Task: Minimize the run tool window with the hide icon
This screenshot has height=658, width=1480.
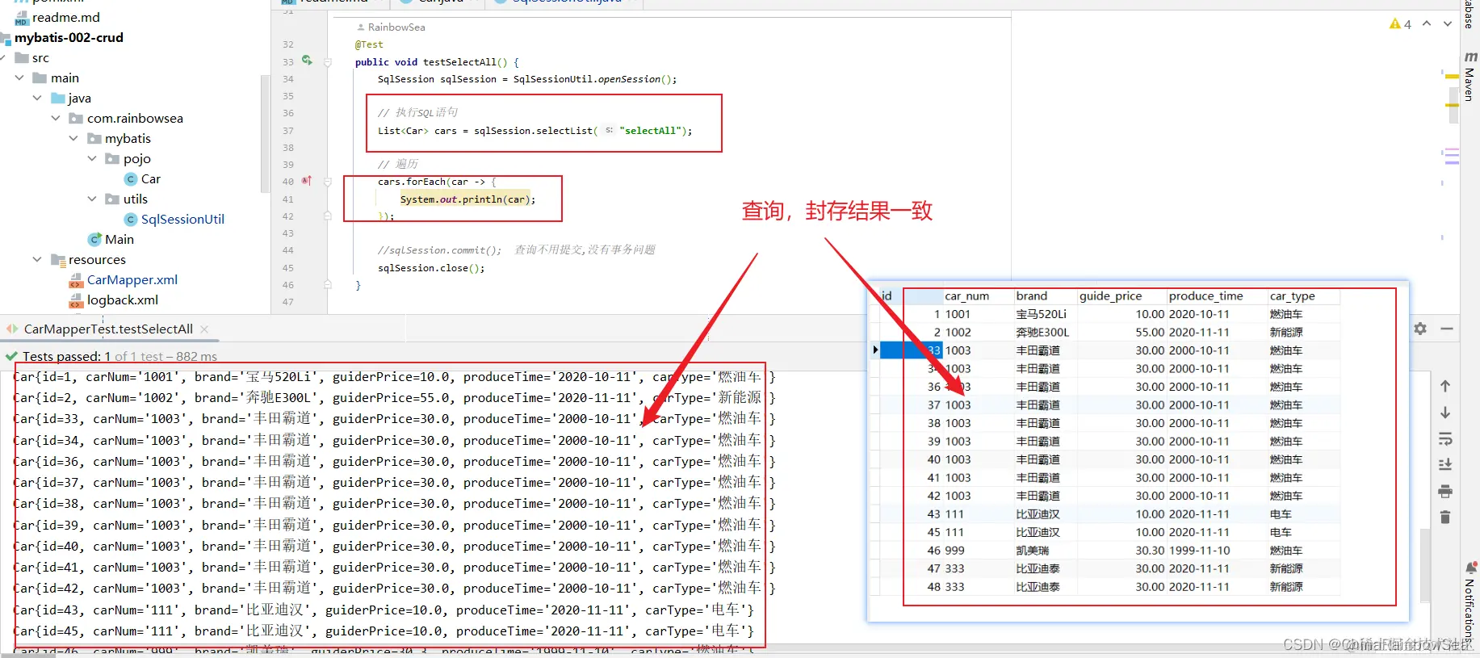Action: click(1447, 329)
